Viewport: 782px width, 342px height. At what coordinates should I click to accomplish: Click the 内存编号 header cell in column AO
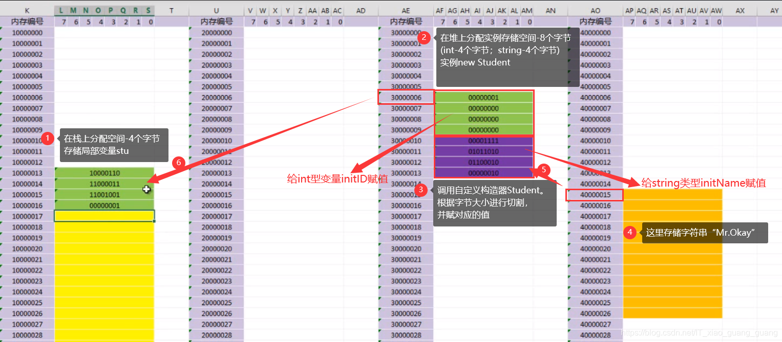pos(595,21)
